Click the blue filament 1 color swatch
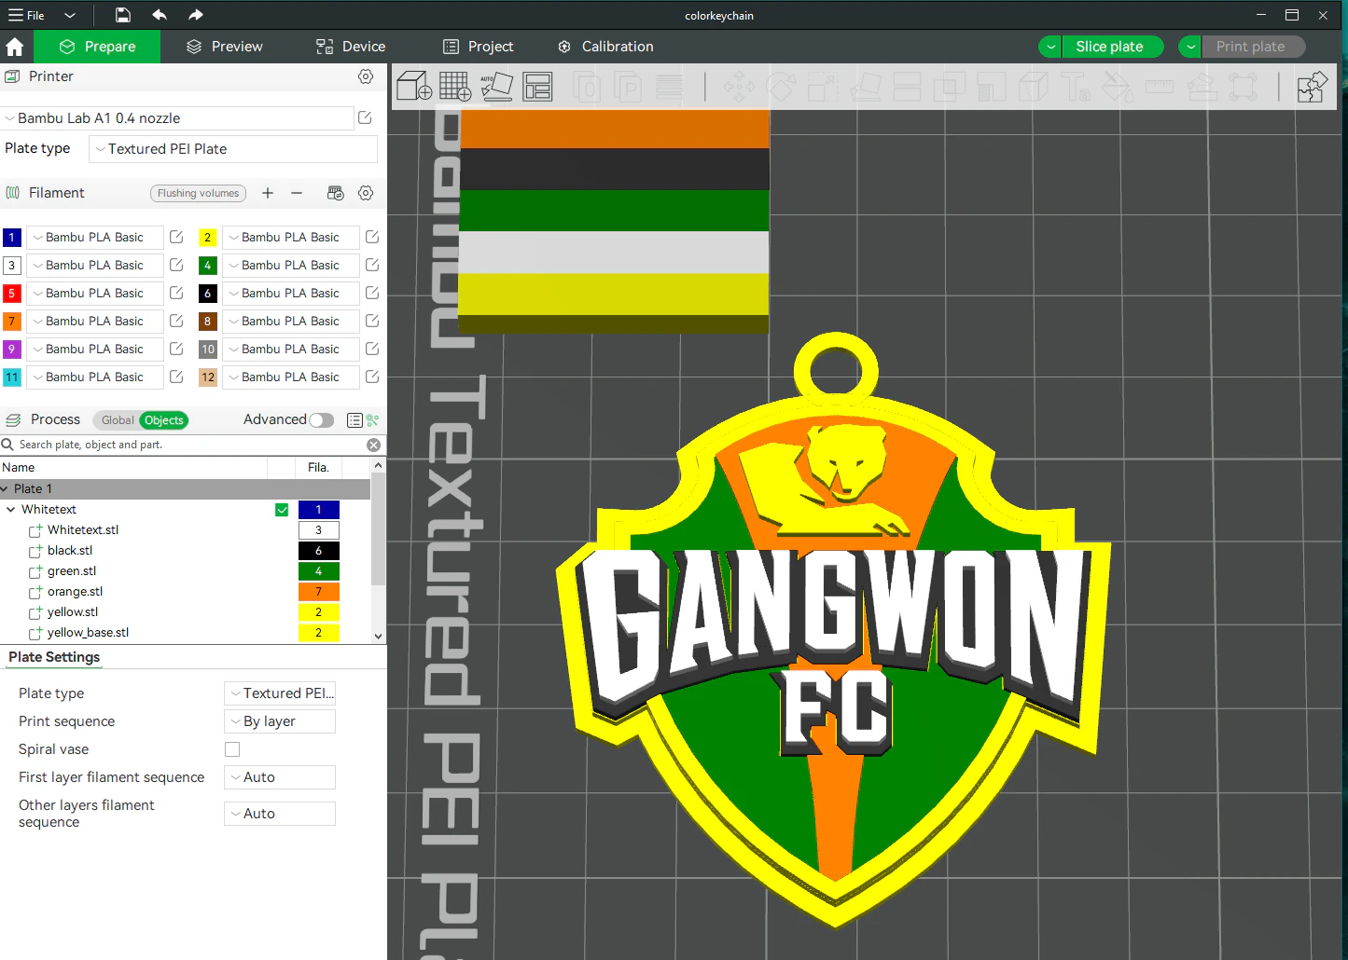 12,238
